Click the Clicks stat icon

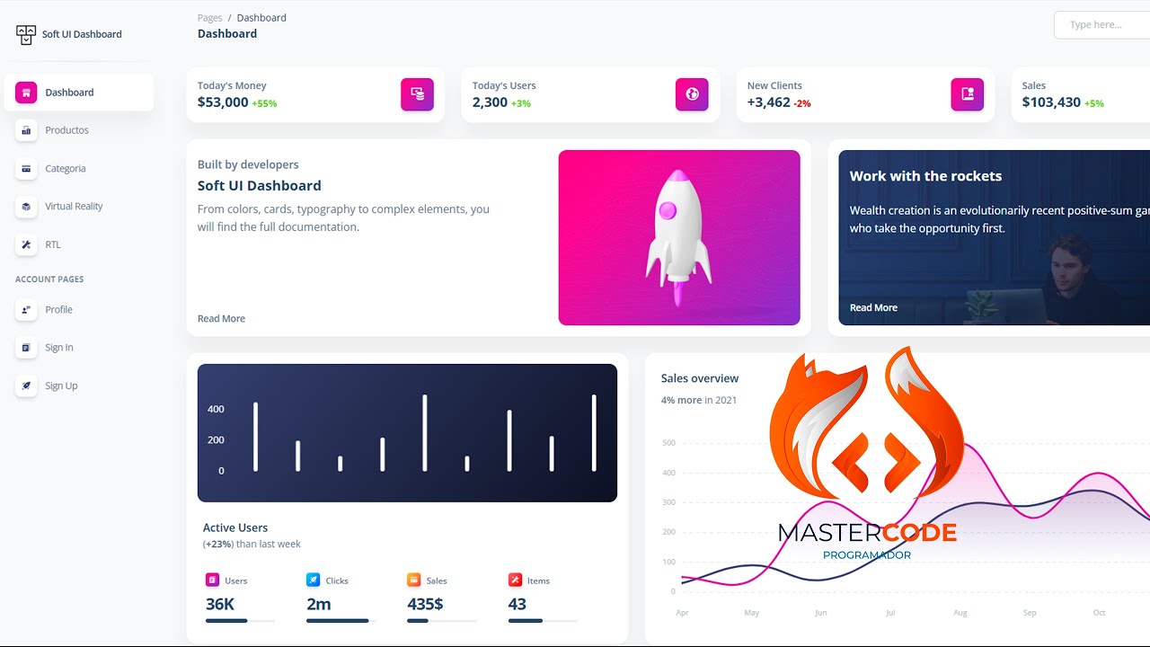point(313,581)
